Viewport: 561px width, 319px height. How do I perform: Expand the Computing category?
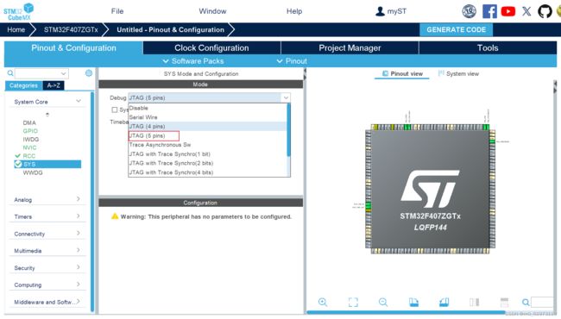[79, 285]
